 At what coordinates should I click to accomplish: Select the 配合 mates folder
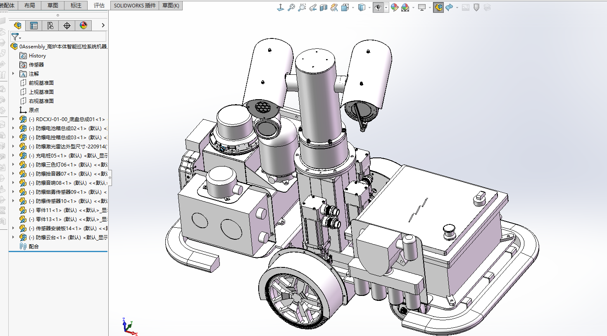29,247
